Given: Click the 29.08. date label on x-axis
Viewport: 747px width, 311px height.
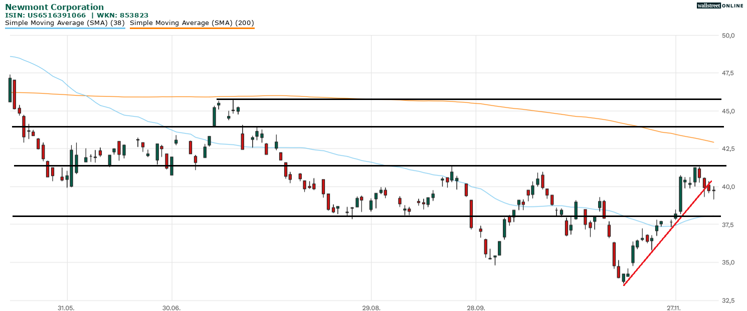Looking at the screenshot, I should (x=370, y=307).
